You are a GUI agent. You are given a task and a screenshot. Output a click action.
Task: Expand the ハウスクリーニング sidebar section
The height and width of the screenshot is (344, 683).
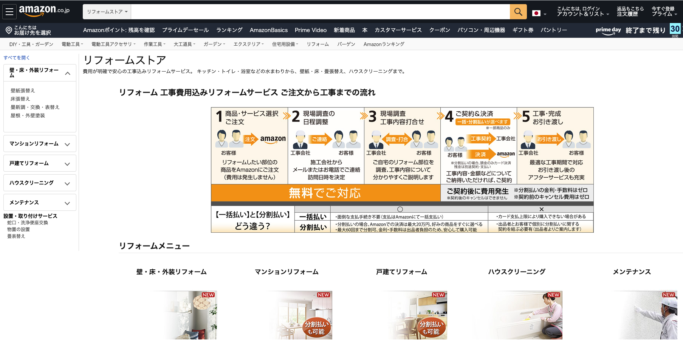tap(40, 183)
